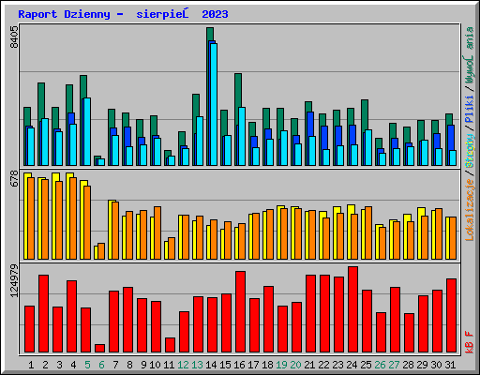The image size is (480, 375).
Task: Click day label 7 on the x-axis
Action: pos(115,365)
